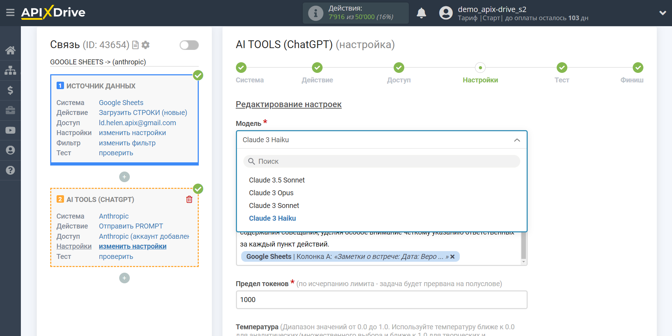The width and height of the screenshot is (672, 336).
Task: Open the Anthropic system link
Action: click(x=114, y=216)
